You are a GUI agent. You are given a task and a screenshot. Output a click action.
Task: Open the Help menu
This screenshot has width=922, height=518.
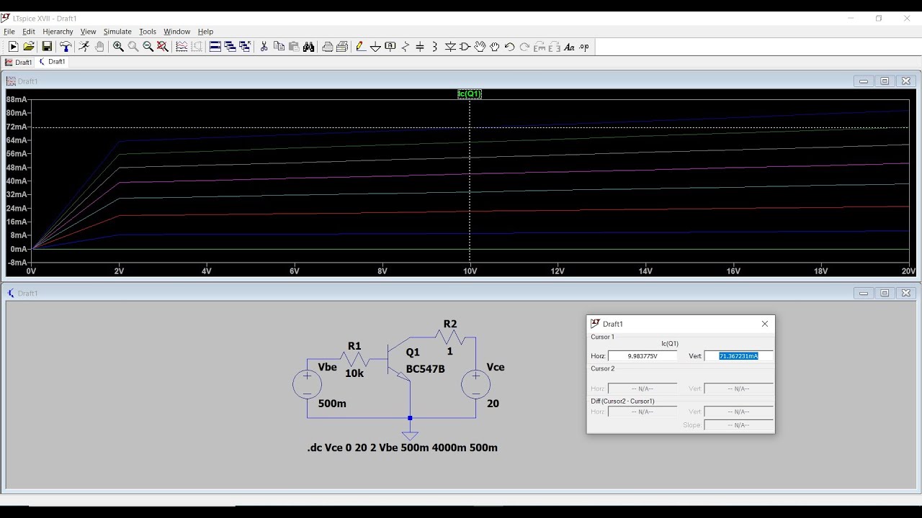click(205, 32)
